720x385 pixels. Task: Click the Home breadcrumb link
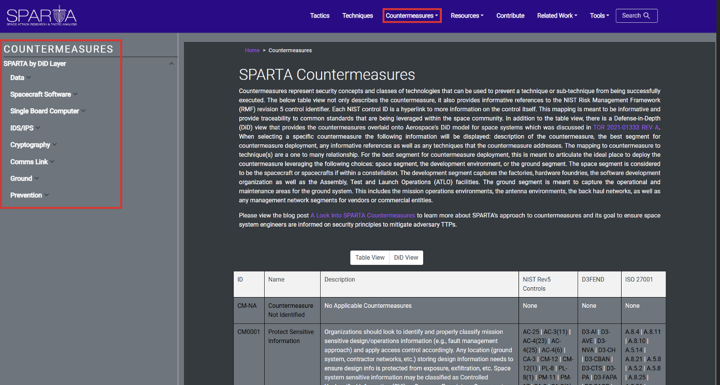[x=252, y=50]
